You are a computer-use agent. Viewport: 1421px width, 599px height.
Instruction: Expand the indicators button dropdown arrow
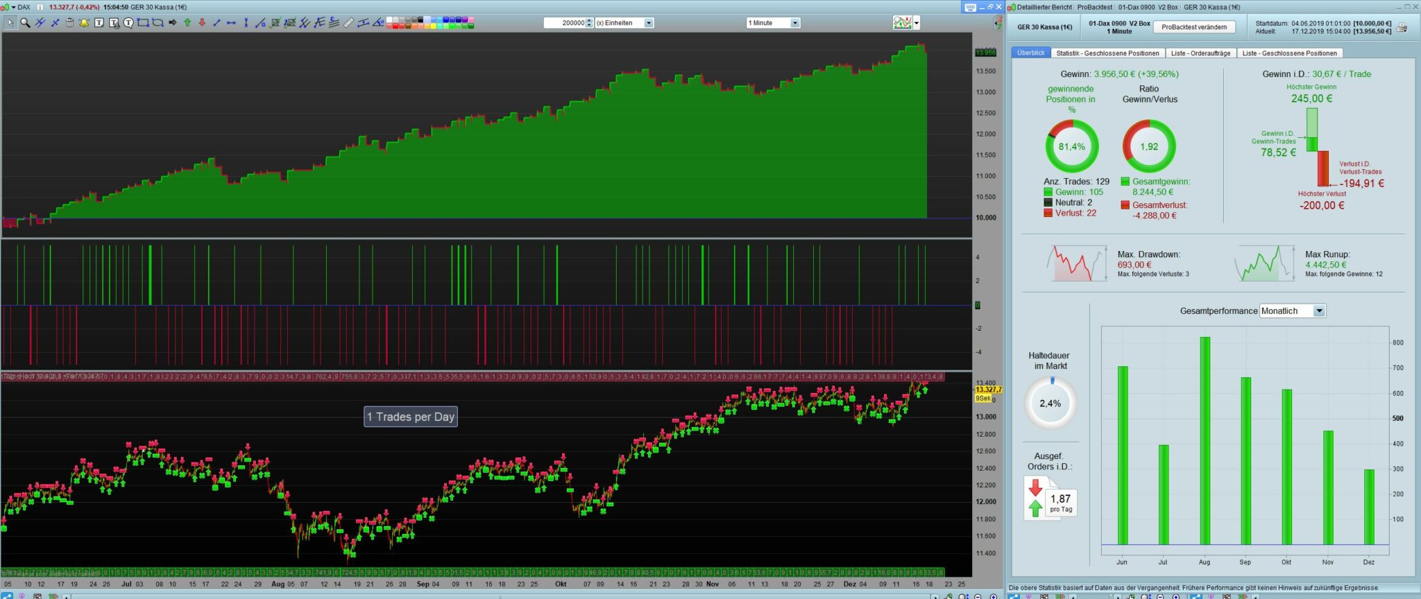pos(916,23)
